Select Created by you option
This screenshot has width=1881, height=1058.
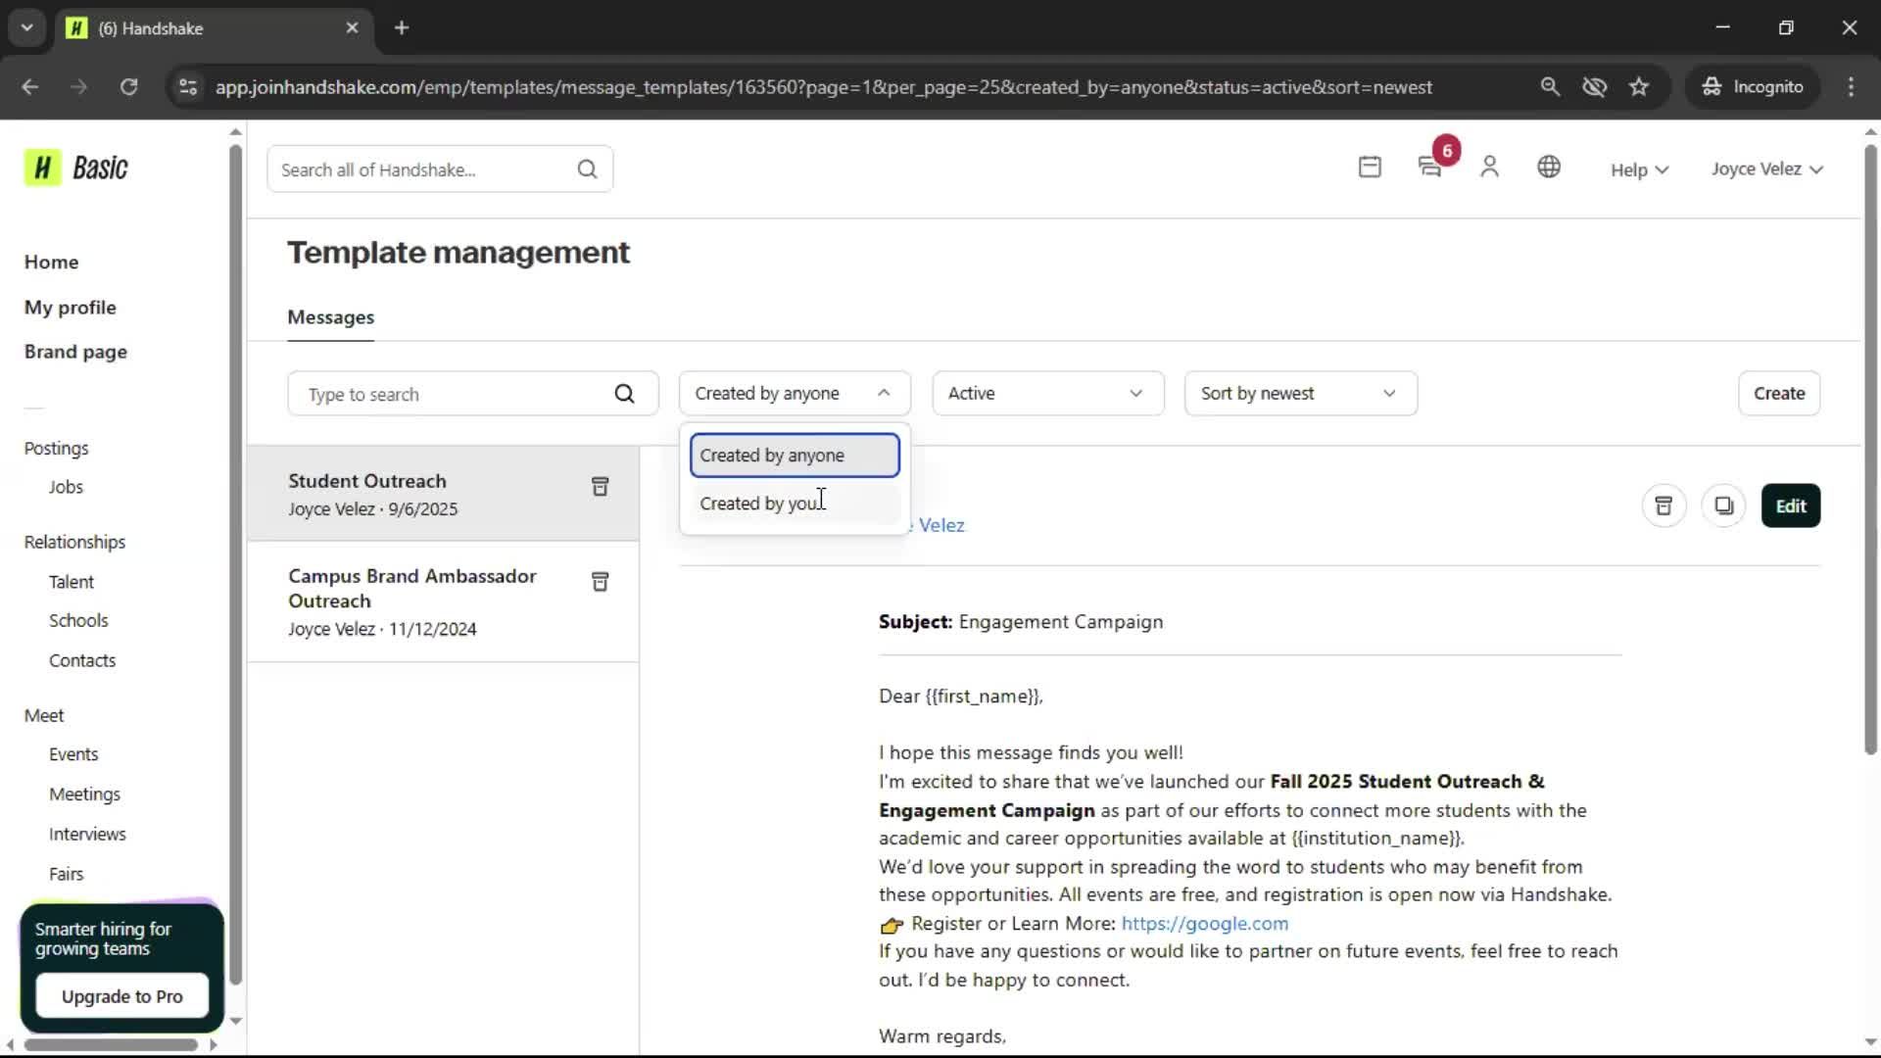tap(795, 504)
